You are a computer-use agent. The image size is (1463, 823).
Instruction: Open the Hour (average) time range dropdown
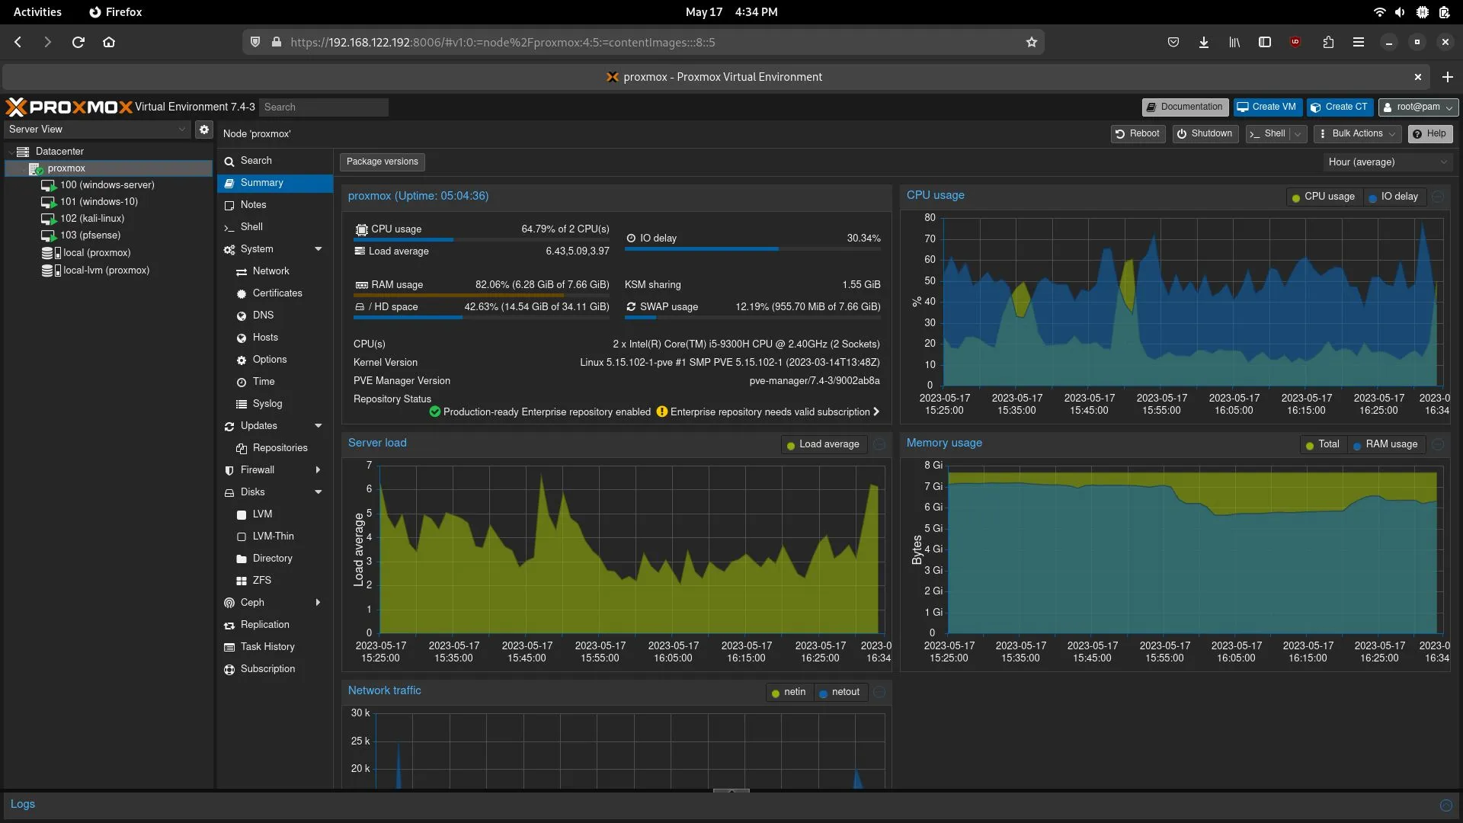point(1387,162)
